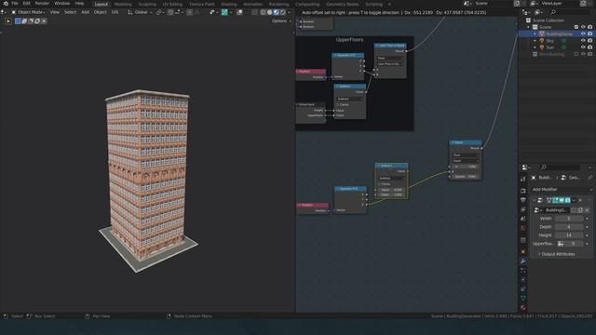Viewport: 596px width, 335px height.
Task: Open the Edit menu
Action: tap(26, 4)
